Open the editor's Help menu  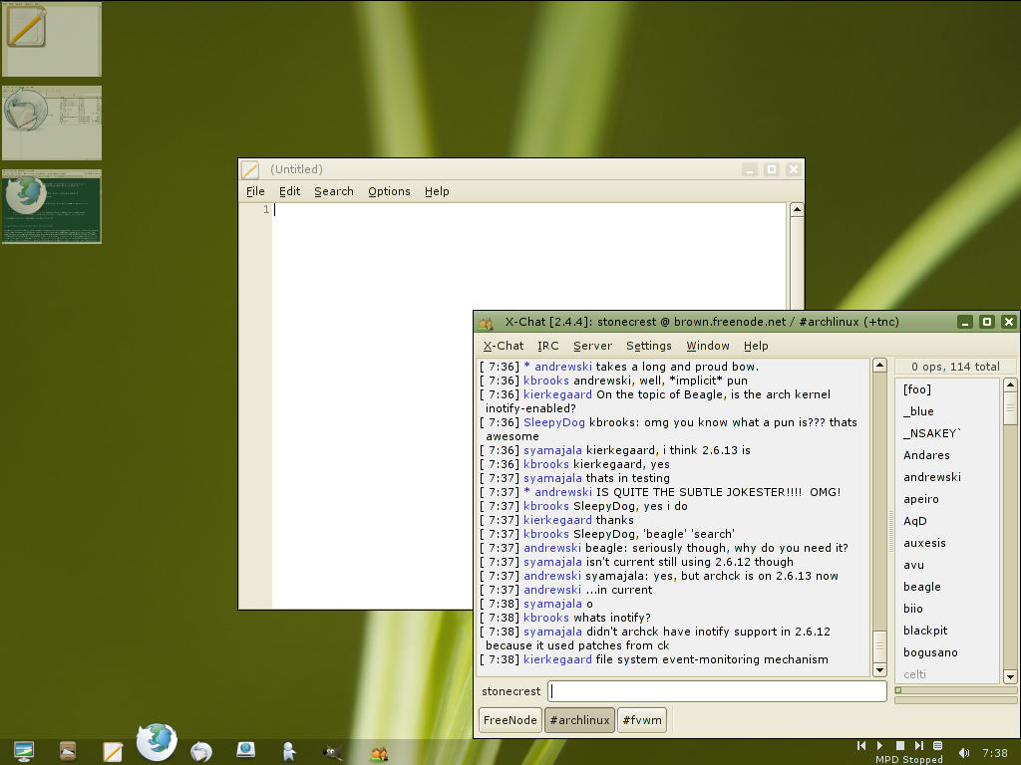(x=437, y=191)
